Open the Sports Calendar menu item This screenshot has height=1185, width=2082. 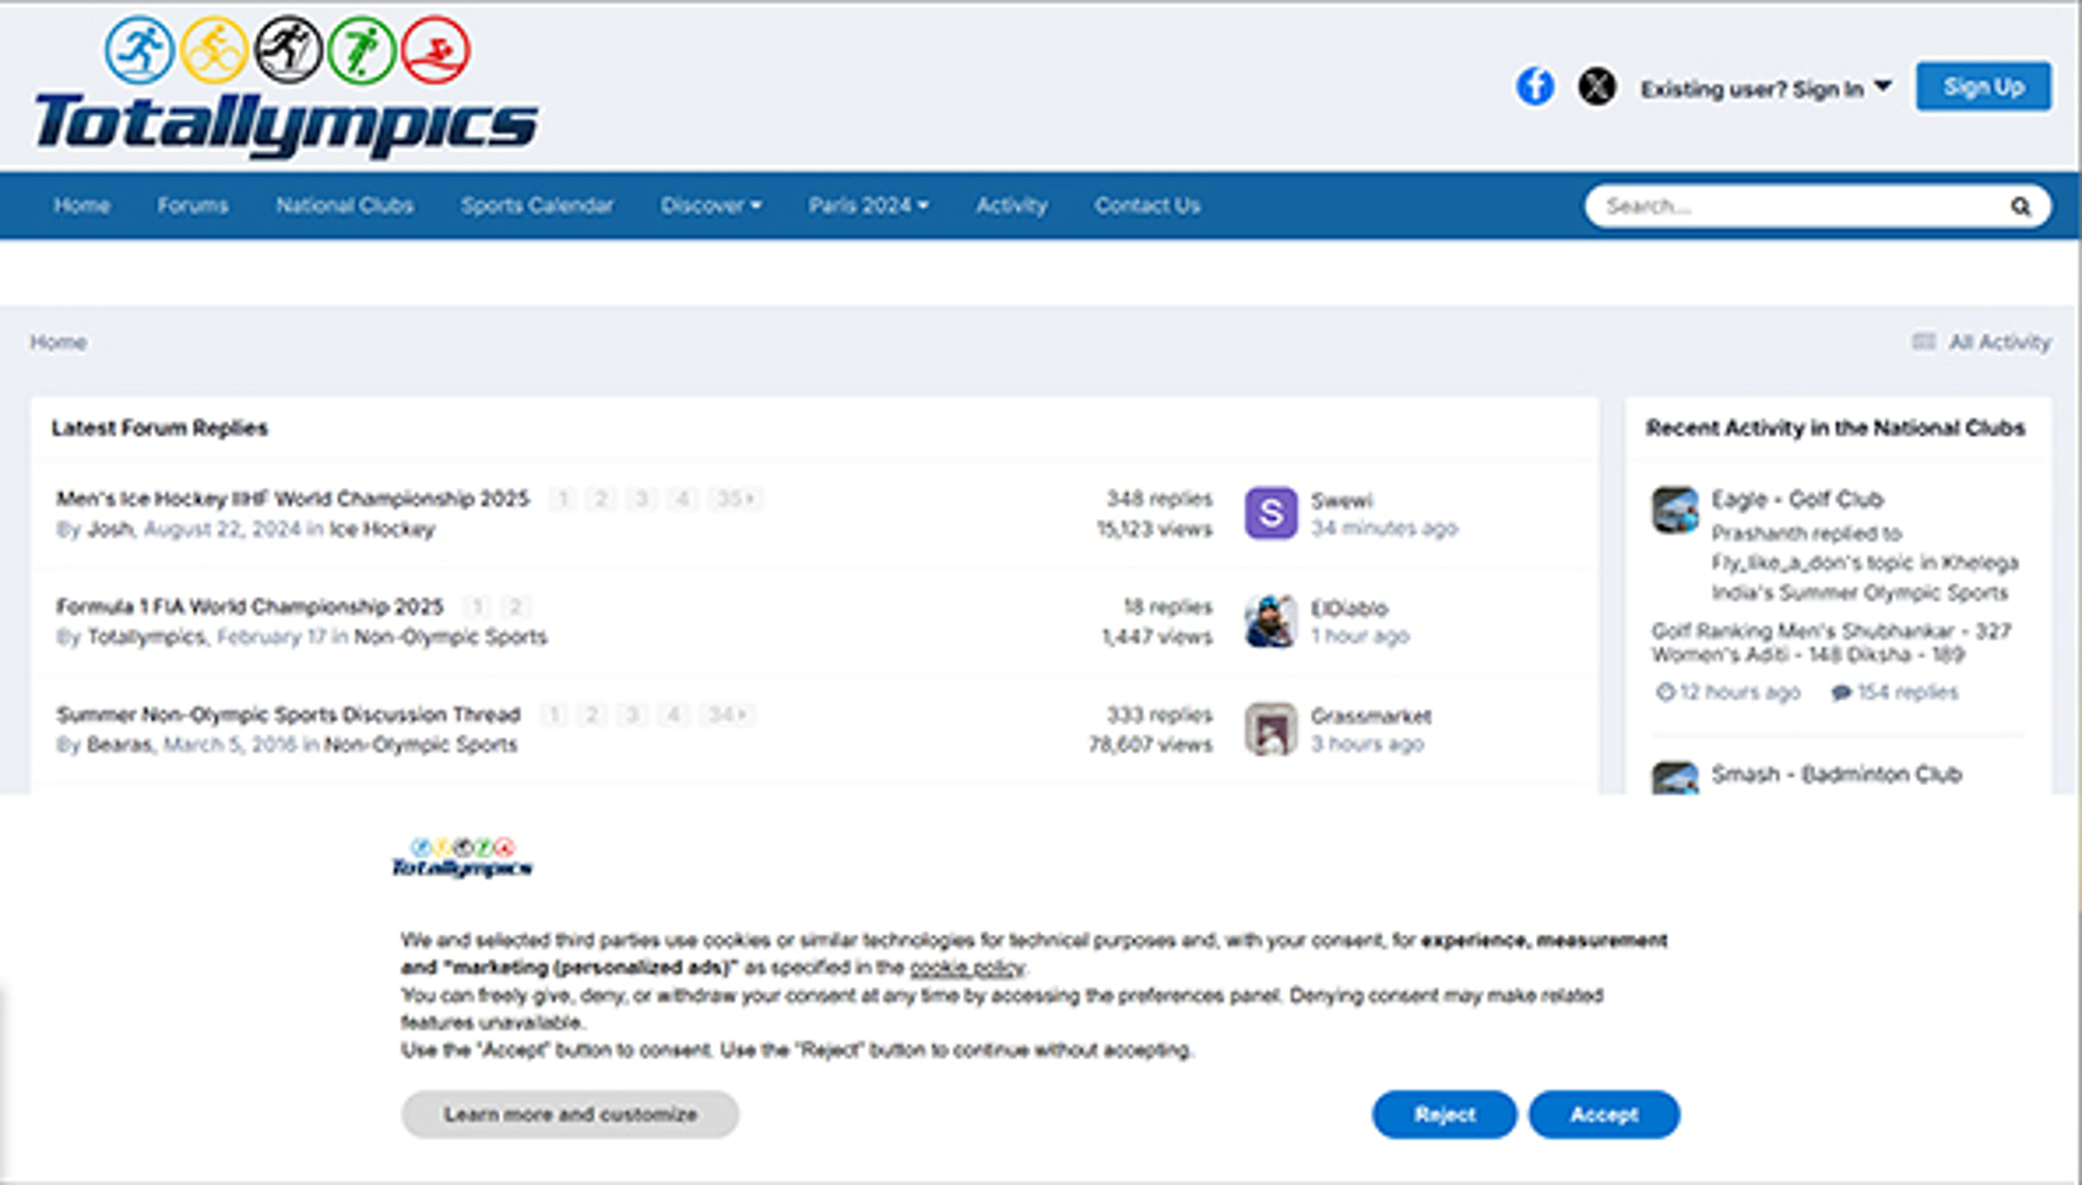click(536, 205)
